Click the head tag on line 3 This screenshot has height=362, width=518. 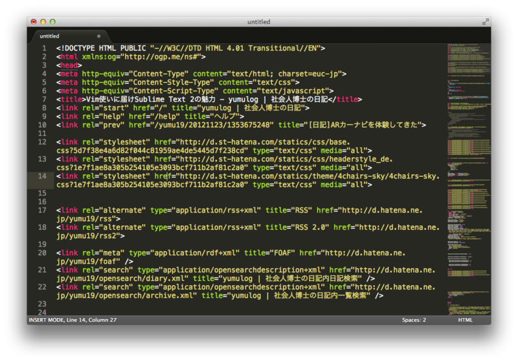click(x=69, y=65)
